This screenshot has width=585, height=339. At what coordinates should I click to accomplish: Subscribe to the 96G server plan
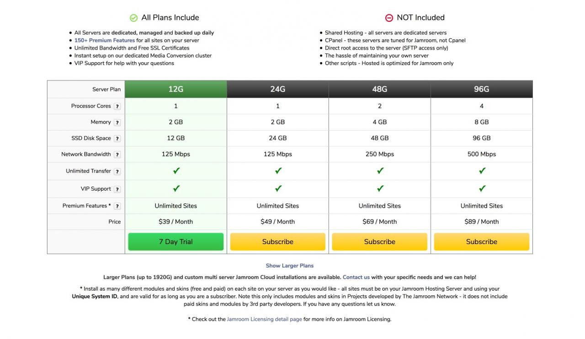point(482,242)
